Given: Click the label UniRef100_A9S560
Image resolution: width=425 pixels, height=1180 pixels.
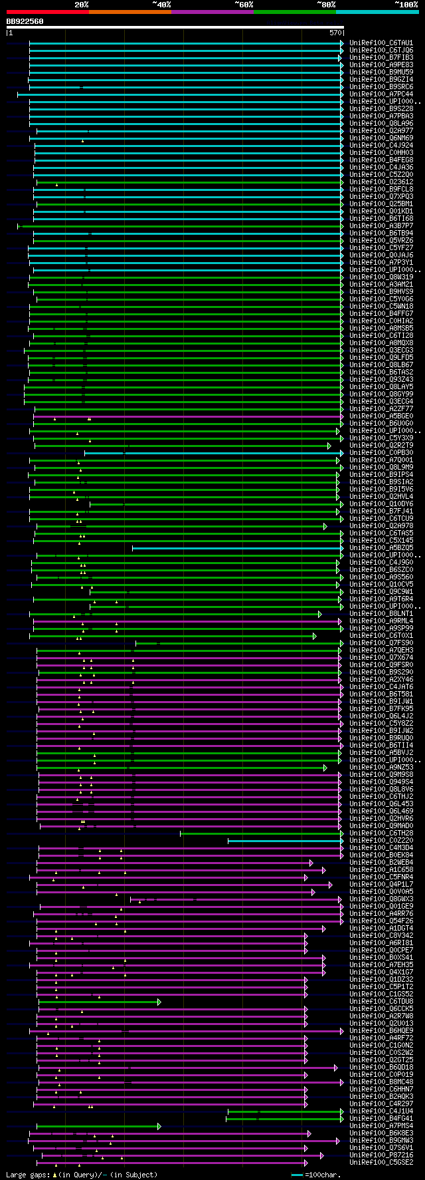Looking at the screenshot, I should tap(381, 577).
